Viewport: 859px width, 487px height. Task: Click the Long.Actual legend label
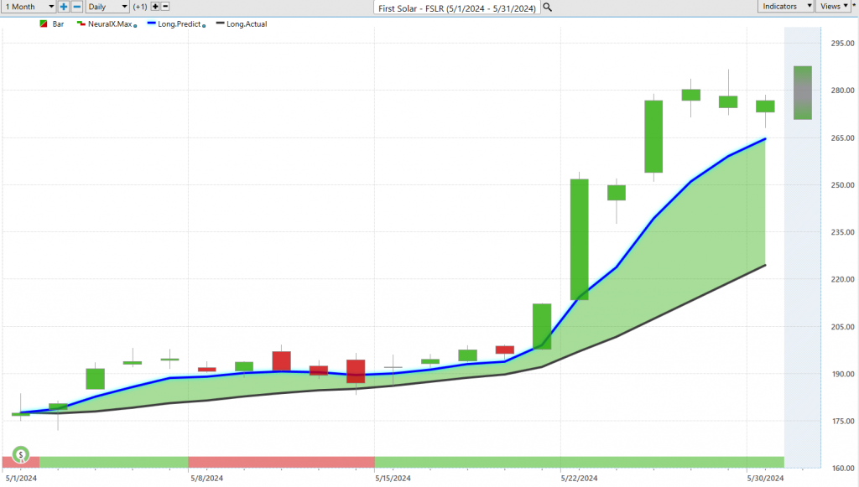point(247,24)
